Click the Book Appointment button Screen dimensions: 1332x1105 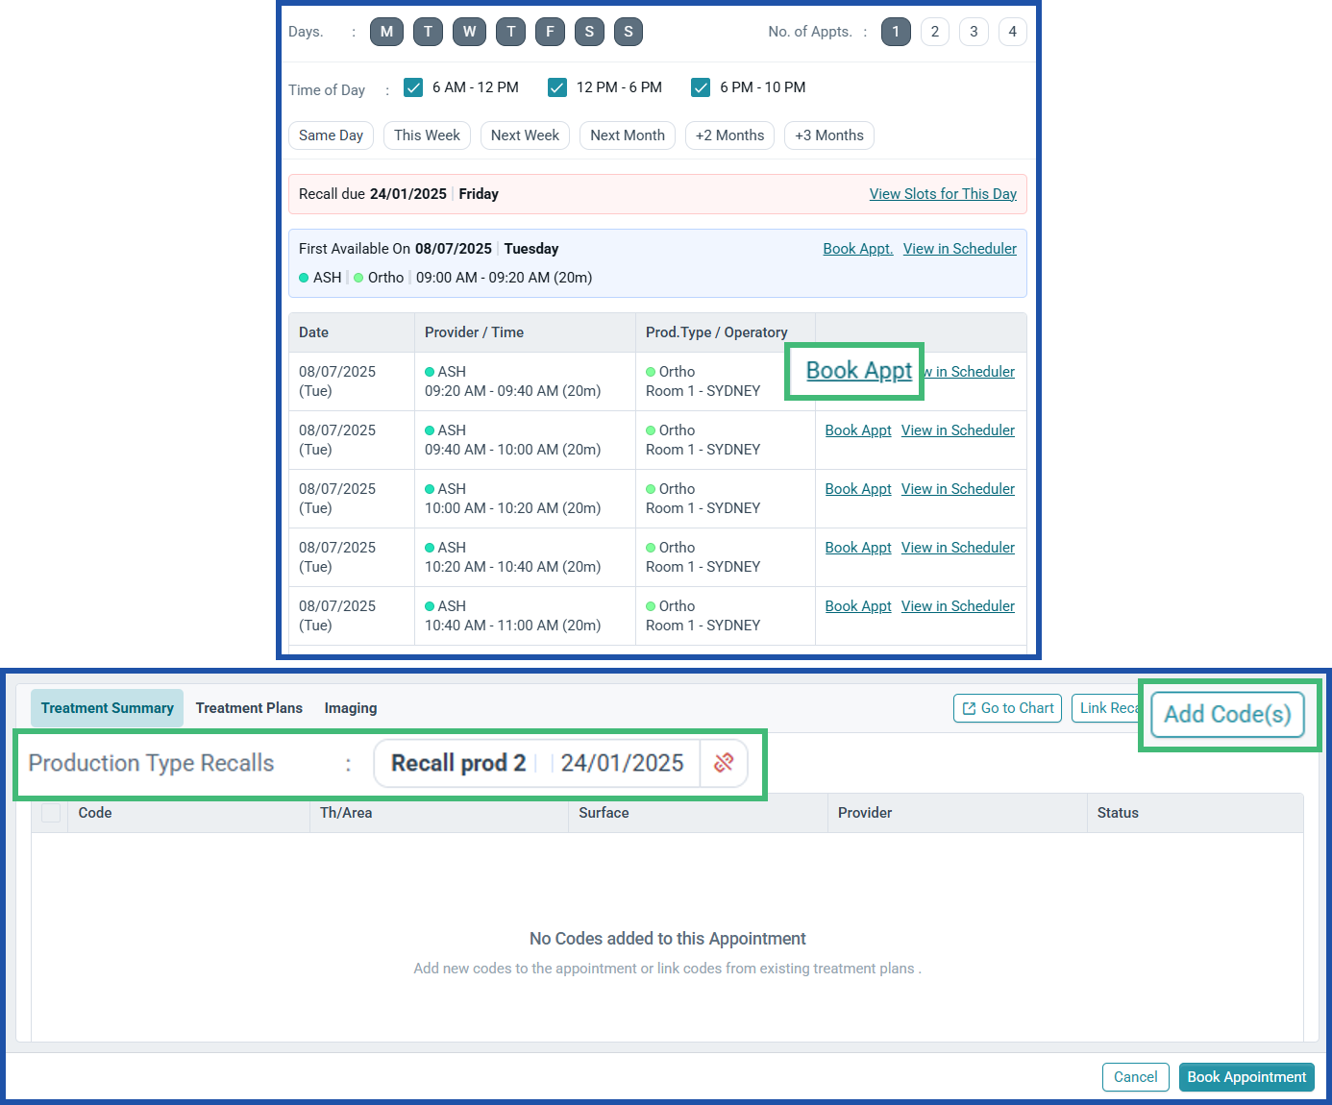[1246, 1077]
